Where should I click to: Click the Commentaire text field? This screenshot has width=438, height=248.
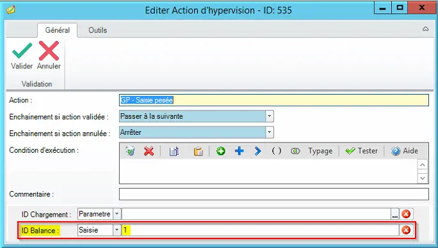[x=274, y=194]
